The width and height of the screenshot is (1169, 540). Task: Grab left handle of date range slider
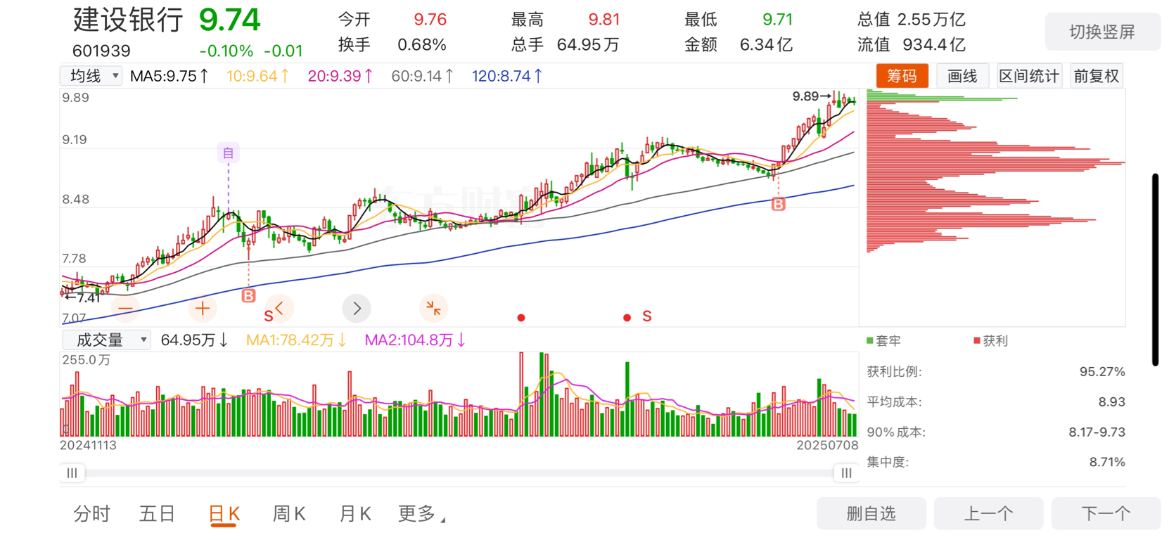pyautogui.click(x=72, y=473)
